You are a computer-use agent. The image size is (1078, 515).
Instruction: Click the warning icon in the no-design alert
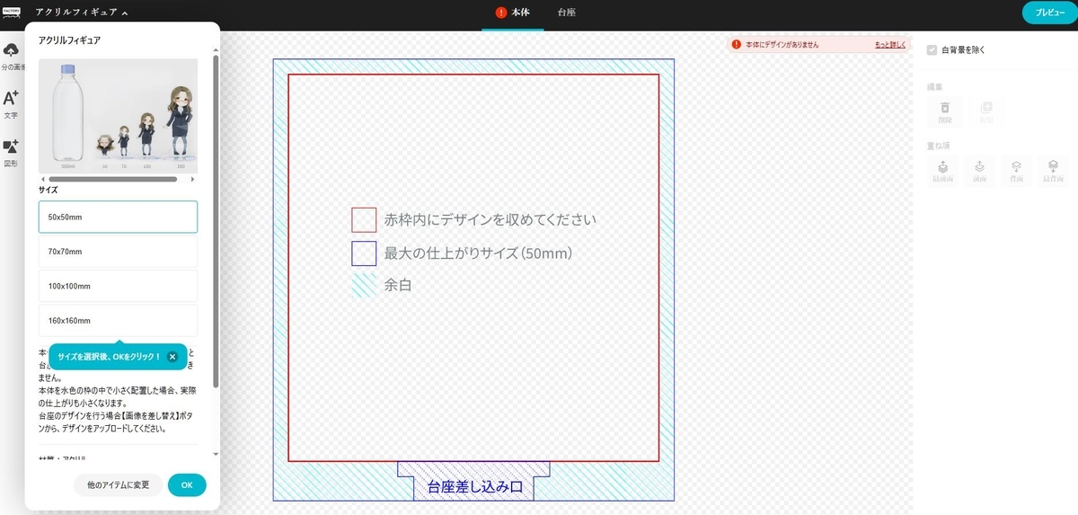pos(737,44)
